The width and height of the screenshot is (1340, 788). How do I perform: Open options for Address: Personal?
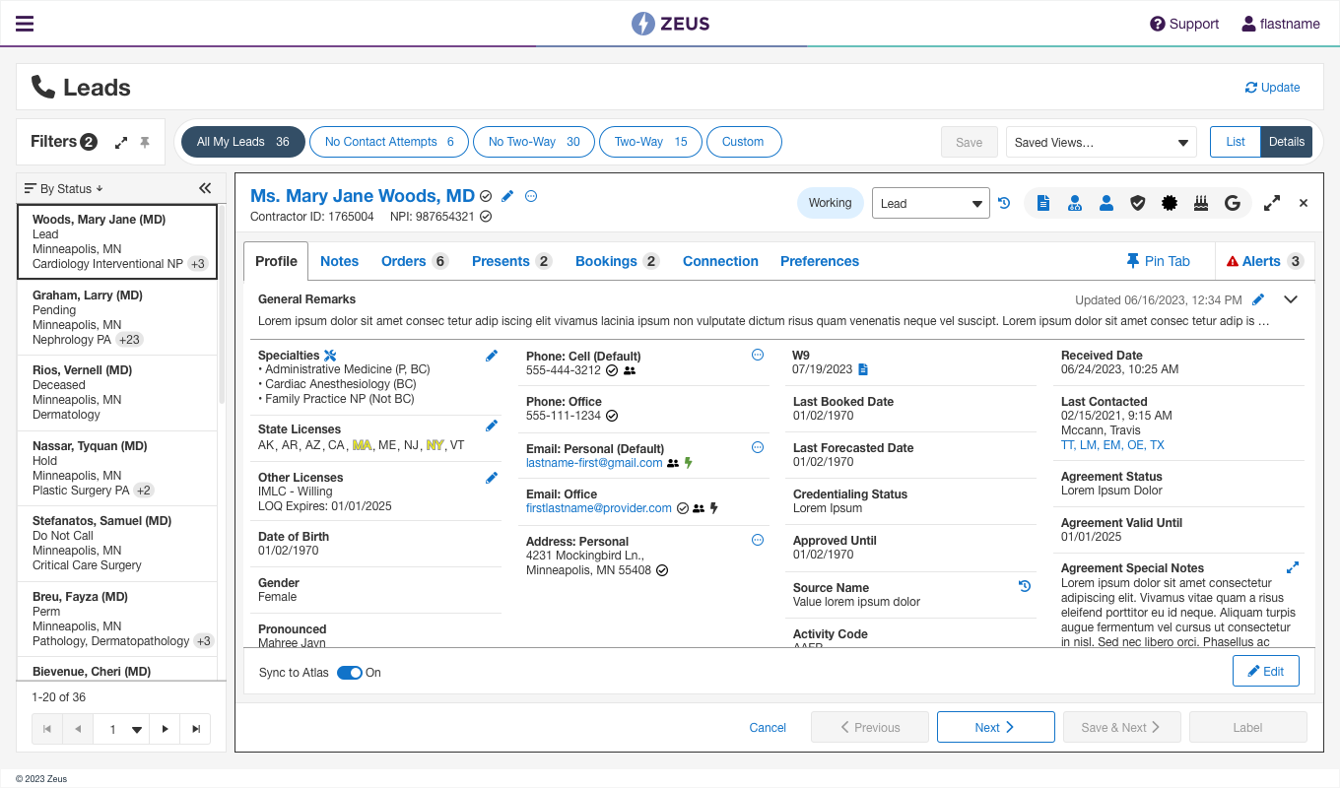pos(758,540)
